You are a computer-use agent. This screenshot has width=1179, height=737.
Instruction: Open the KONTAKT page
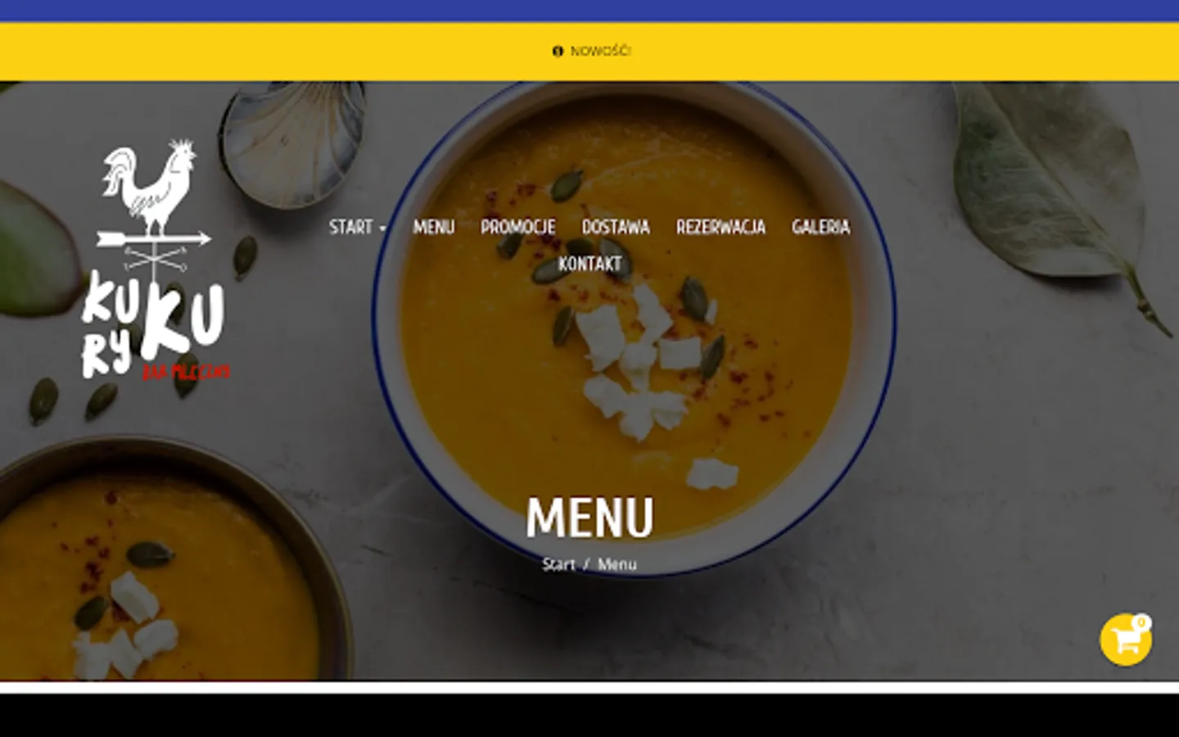point(589,264)
